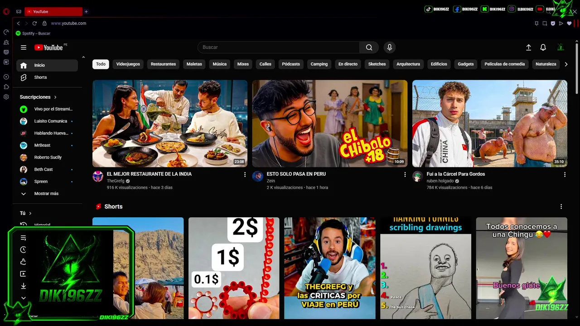Image resolution: width=580 pixels, height=326 pixels.
Task: Play Fui a la Cárcel Para Gordos thumbnail
Action: [x=490, y=124]
